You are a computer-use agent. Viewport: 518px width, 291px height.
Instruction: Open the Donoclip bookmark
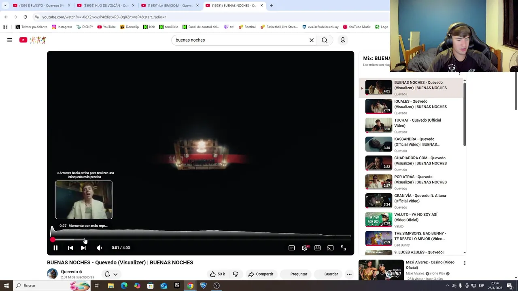tap(129, 27)
